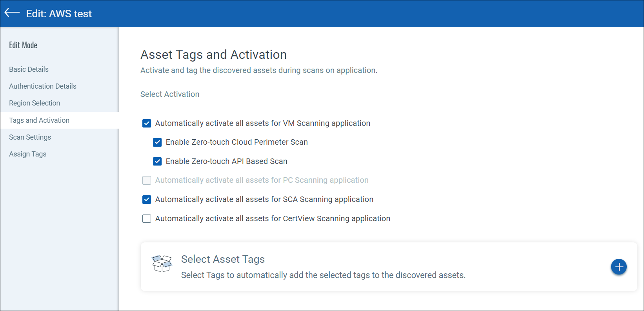Image resolution: width=644 pixels, height=311 pixels.
Task: Open Scan Settings section
Action: point(30,137)
